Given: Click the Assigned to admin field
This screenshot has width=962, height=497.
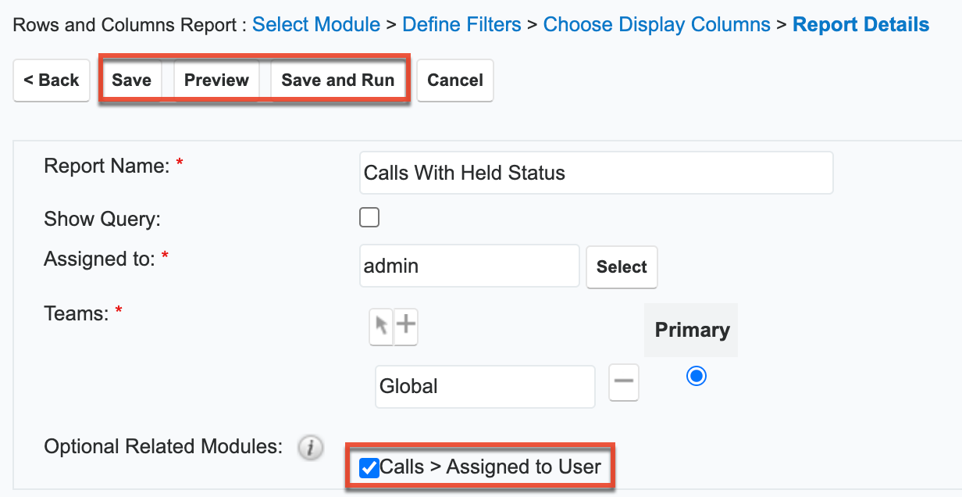Looking at the screenshot, I should tap(469, 266).
